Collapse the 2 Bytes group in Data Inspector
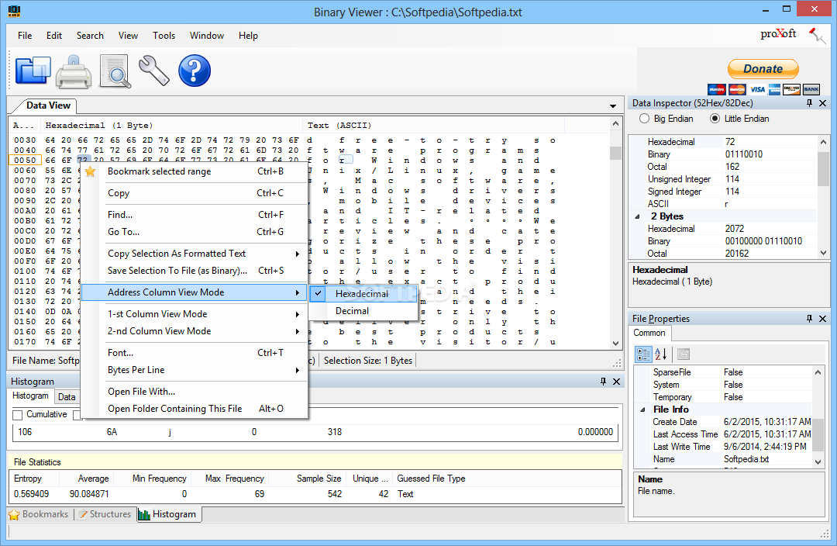Image resolution: width=837 pixels, height=546 pixels. (638, 216)
